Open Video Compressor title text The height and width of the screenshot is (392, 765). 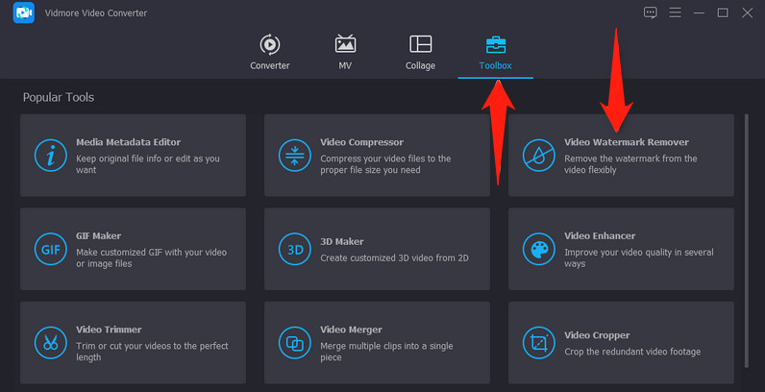pos(361,142)
